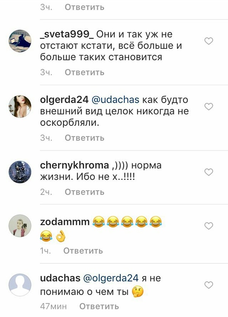The width and height of the screenshot is (228, 317).
Task: Tap the heart next to chernykhroma's comment
Action: tap(209, 172)
